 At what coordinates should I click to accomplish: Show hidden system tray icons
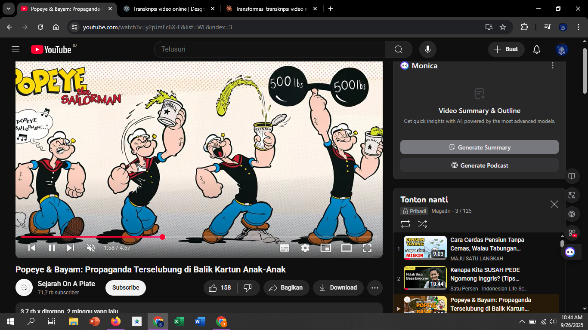(522, 321)
